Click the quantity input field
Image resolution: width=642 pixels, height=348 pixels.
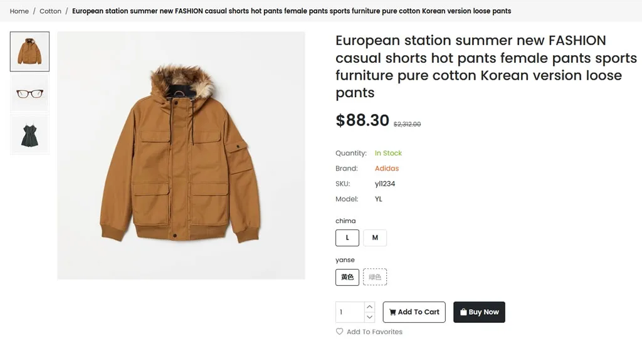click(350, 312)
